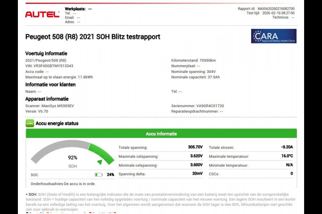Click the 92% SOH gauge slider
This screenshot has height=214, width=322.
coord(72,157)
